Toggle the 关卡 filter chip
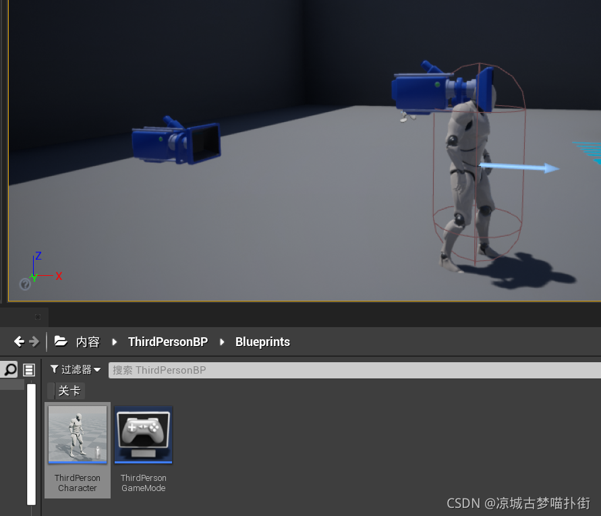 click(x=66, y=391)
